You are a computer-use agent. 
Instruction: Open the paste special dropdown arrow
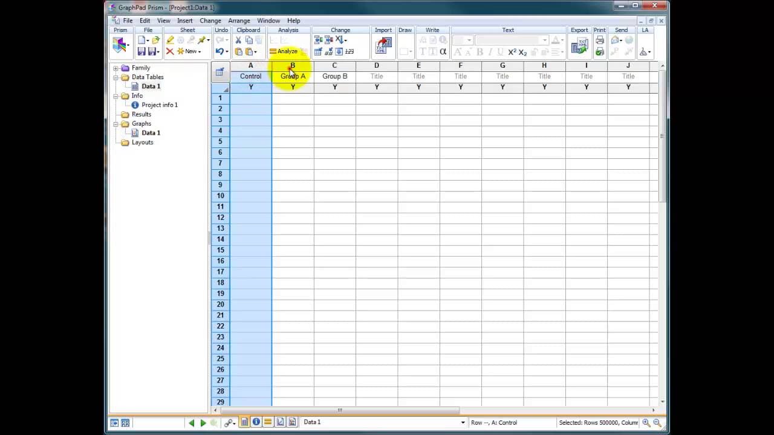[x=255, y=52]
